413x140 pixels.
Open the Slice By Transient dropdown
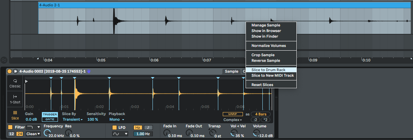click(x=73, y=120)
